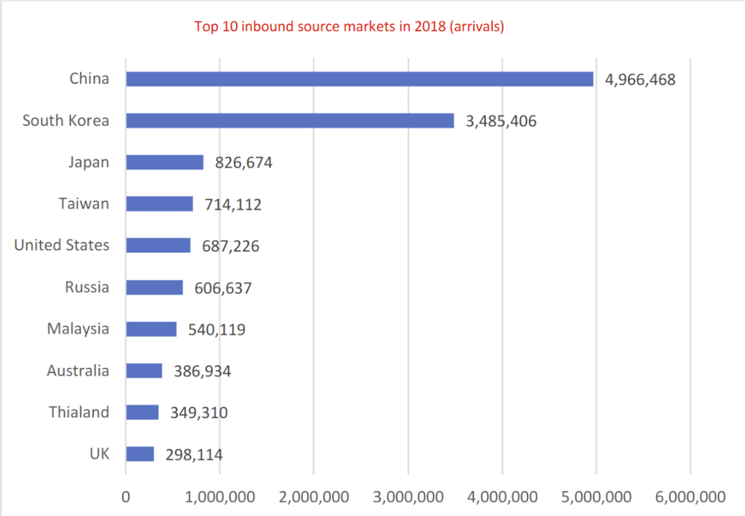Select the United States category label

62,245
